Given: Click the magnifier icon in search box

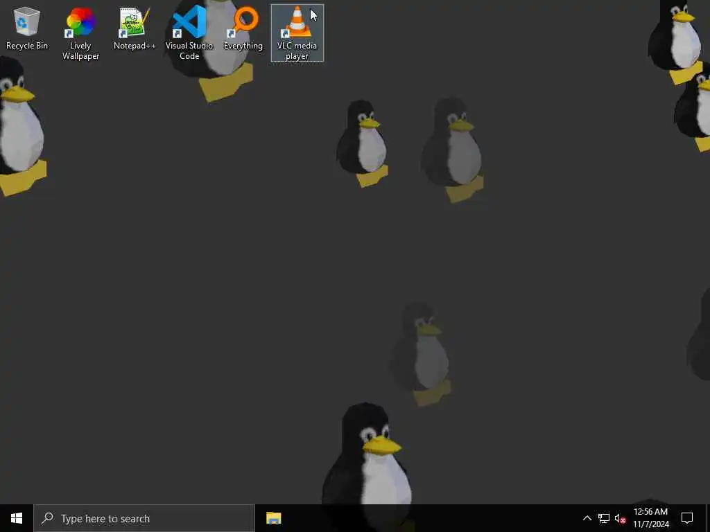Looking at the screenshot, I should coord(47,518).
